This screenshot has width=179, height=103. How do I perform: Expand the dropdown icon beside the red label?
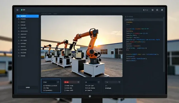[78, 82]
